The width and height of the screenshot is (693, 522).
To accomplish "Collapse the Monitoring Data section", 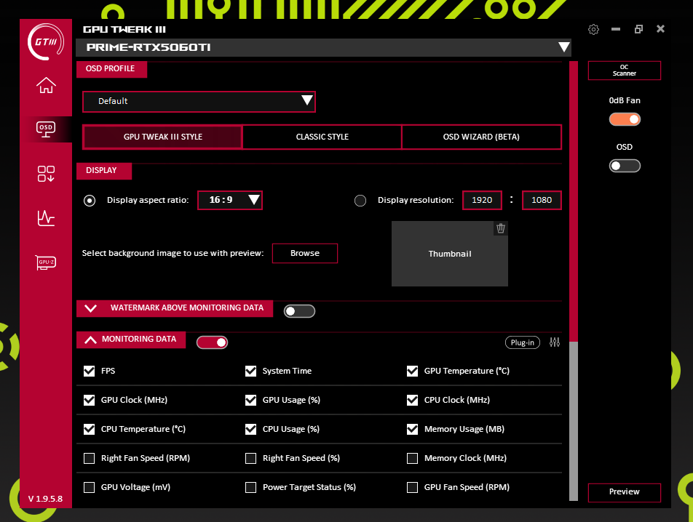I will (x=90, y=340).
